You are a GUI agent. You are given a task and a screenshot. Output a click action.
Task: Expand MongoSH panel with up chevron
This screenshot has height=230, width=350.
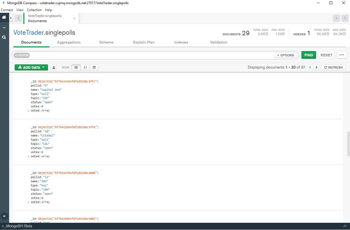click(x=345, y=226)
